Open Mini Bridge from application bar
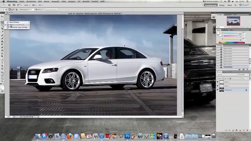The height and width of the screenshot is (141, 251). tap(14, 5)
